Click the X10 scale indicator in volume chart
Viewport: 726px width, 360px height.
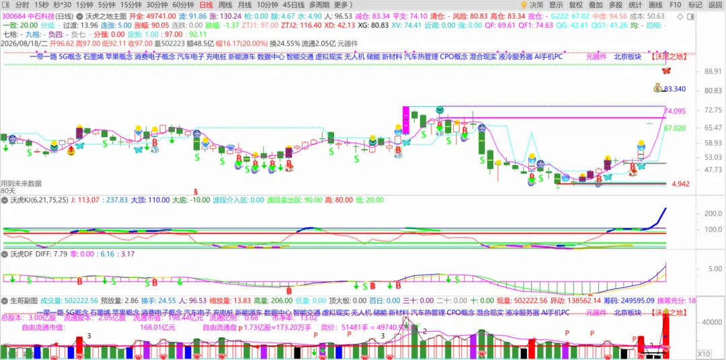pos(703,353)
